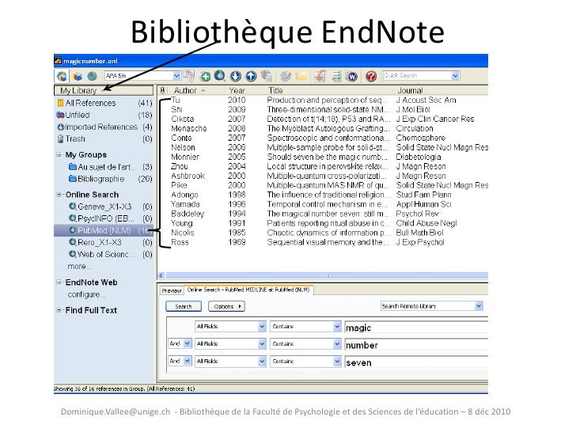Sort by the Year column header
The width and height of the screenshot is (576, 432).
(237, 90)
